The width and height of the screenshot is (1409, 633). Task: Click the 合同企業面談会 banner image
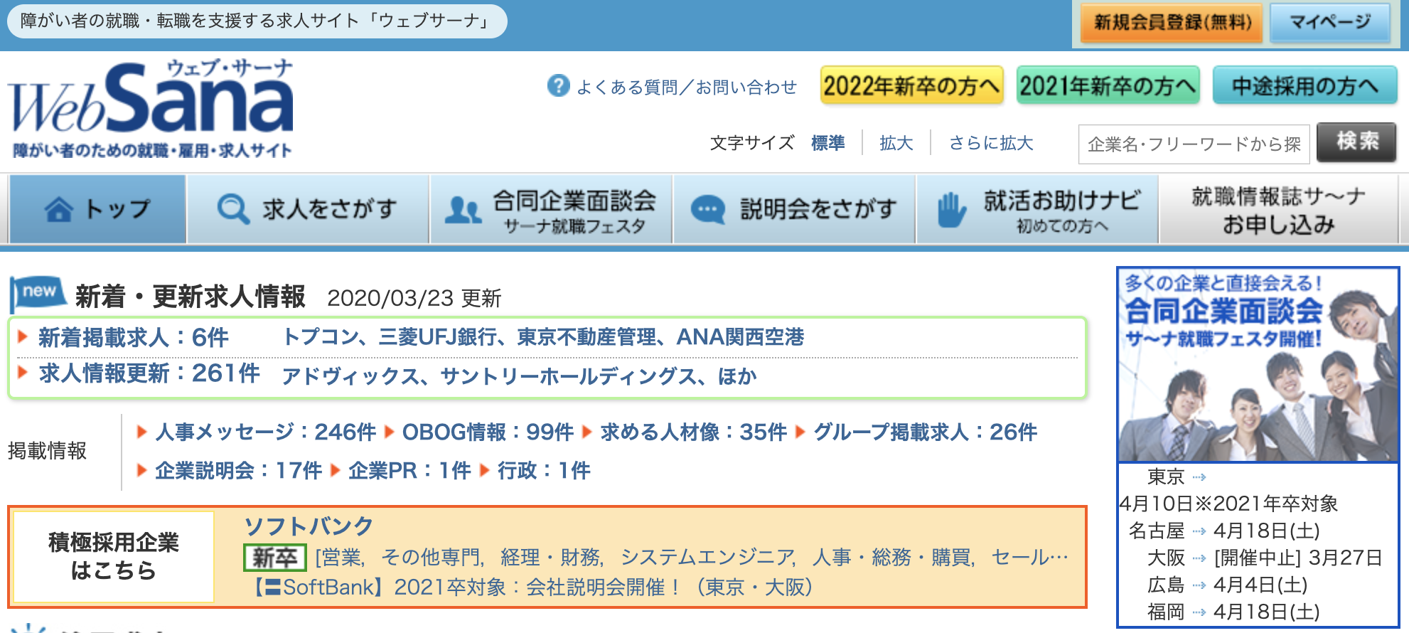click(x=1258, y=365)
